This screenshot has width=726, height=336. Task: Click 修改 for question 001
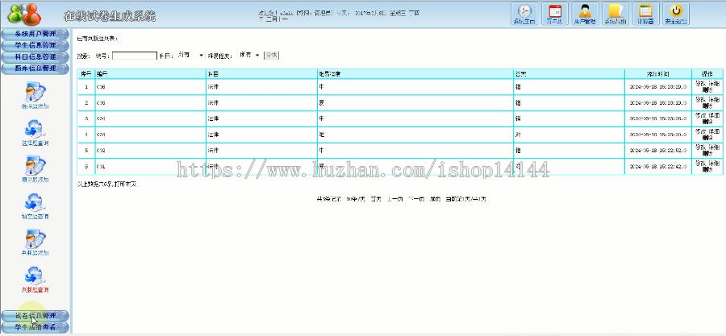[700, 163]
